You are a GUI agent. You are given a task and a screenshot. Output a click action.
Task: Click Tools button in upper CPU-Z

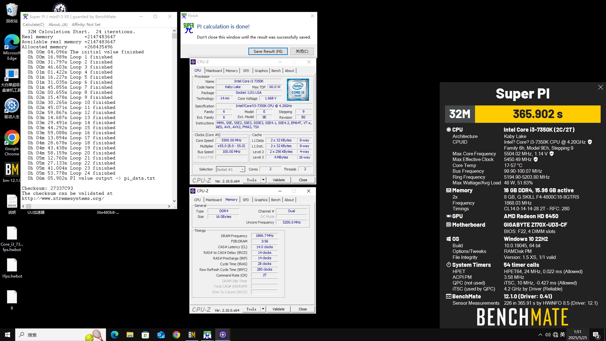click(252, 180)
